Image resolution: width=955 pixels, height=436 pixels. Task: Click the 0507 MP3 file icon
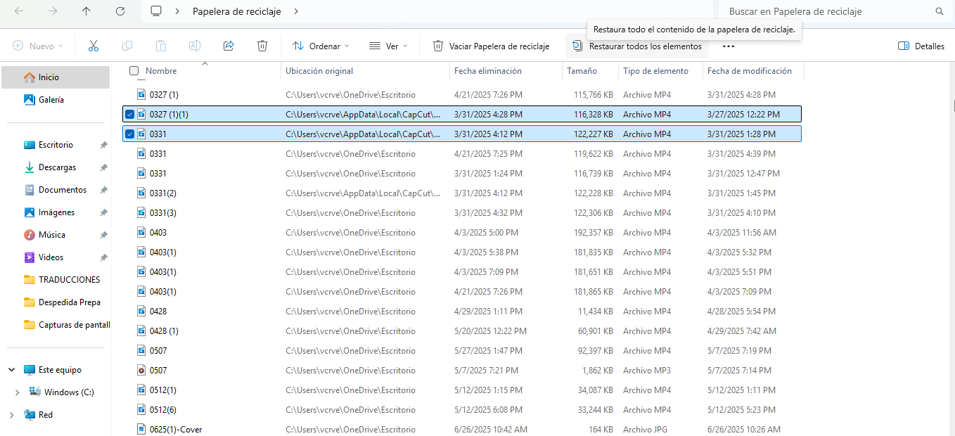pyautogui.click(x=141, y=370)
